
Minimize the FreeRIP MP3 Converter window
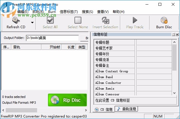coord(147,4)
